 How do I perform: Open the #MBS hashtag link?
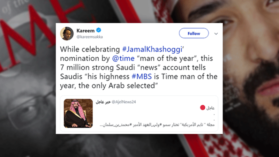coord(142,76)
